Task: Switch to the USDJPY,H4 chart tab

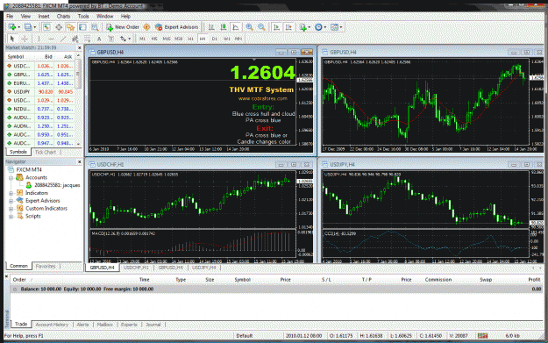Action: pyautogui.click(x=204, y=268)
